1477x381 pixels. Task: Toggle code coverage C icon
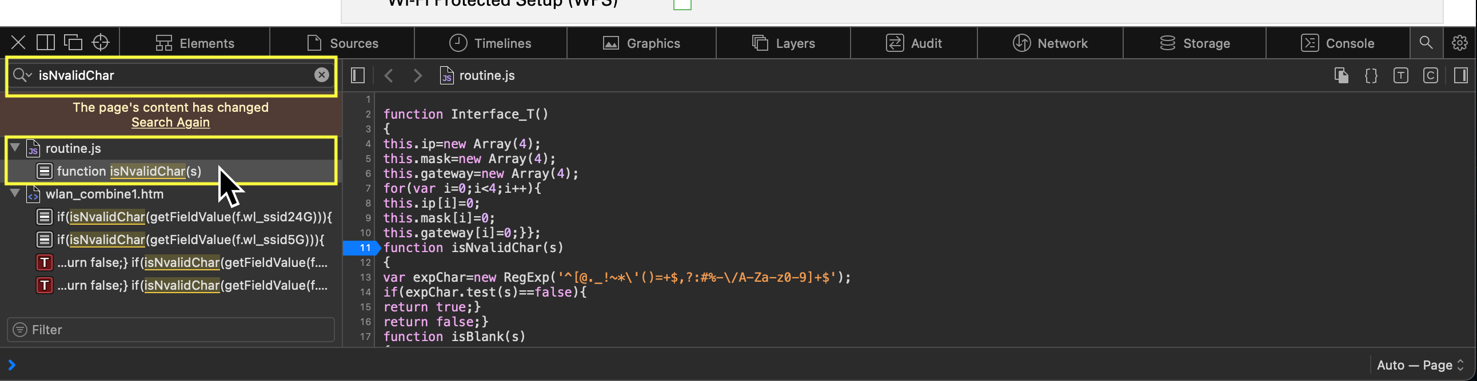pyautogui.click(x=1431, y=75)
